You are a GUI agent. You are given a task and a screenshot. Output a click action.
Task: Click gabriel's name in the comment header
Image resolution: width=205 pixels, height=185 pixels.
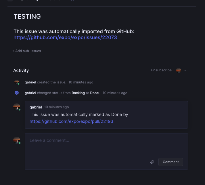pyautogui.click(x=36, y=107)
